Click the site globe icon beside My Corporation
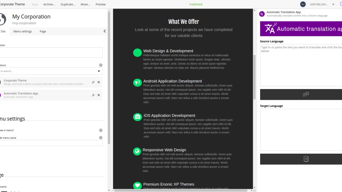The height and width of the screenshot is (192, 342). (x=3, y=19)
